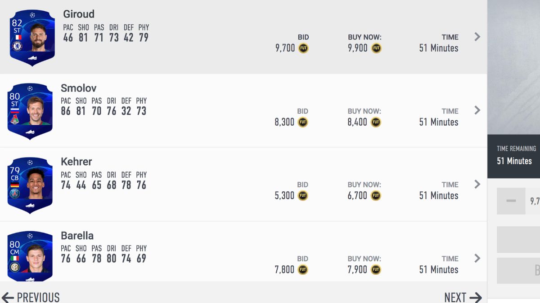Expand Kehrer's auction listing details
Image resolution: width=540 pixels, height=303 pixels.
(x=477, y=184)
